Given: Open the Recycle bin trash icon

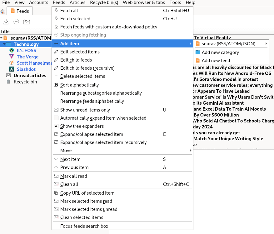Looking at the screenshot, I should tap(8, 82).
